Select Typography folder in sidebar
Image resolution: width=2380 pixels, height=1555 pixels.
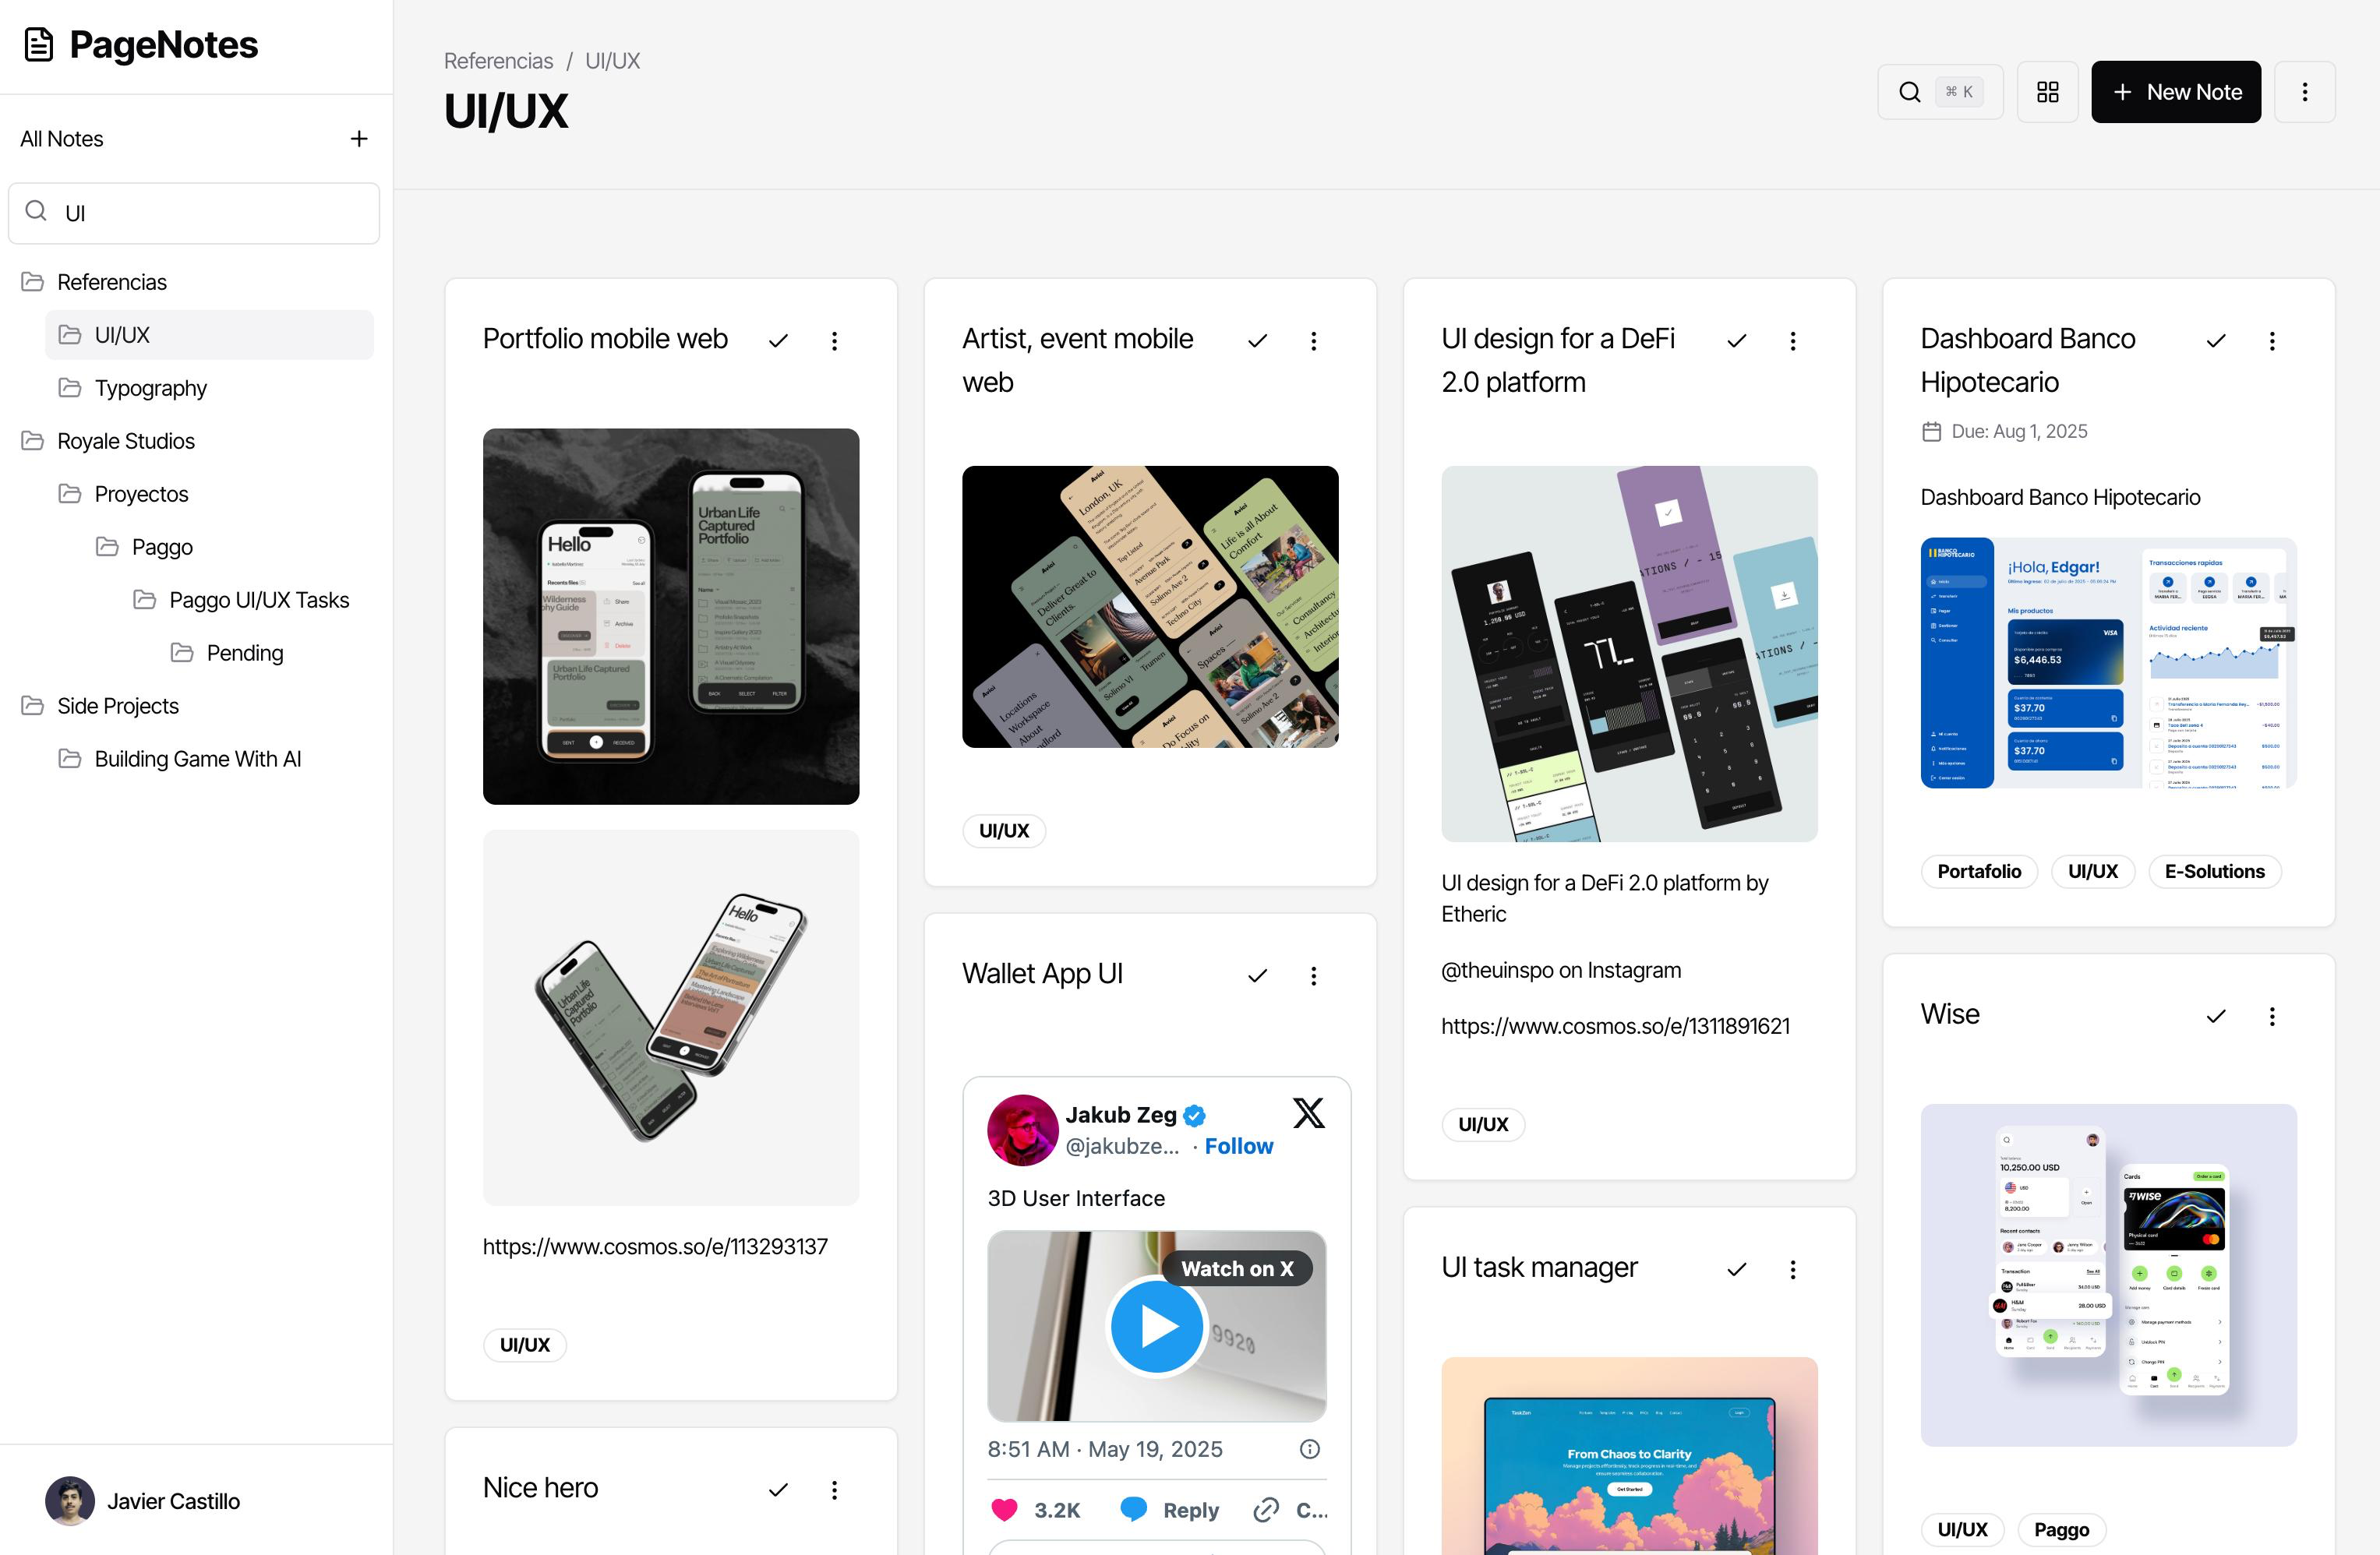click(150, 388)
